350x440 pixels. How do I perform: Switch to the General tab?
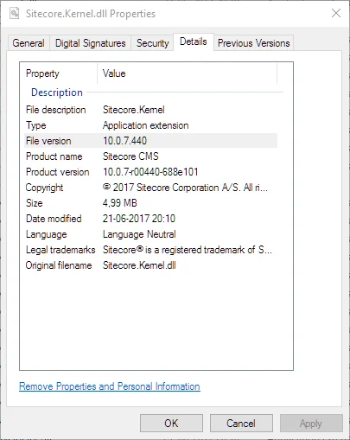[29, 43]
